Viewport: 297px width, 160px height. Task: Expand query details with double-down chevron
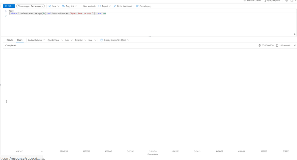295,45
